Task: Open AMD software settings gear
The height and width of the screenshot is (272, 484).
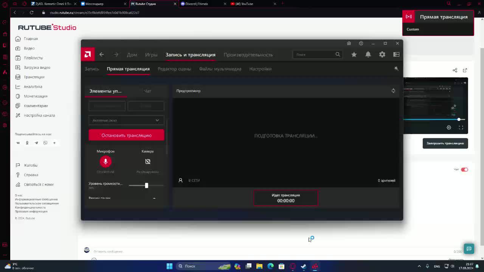Action: point(382,54)
